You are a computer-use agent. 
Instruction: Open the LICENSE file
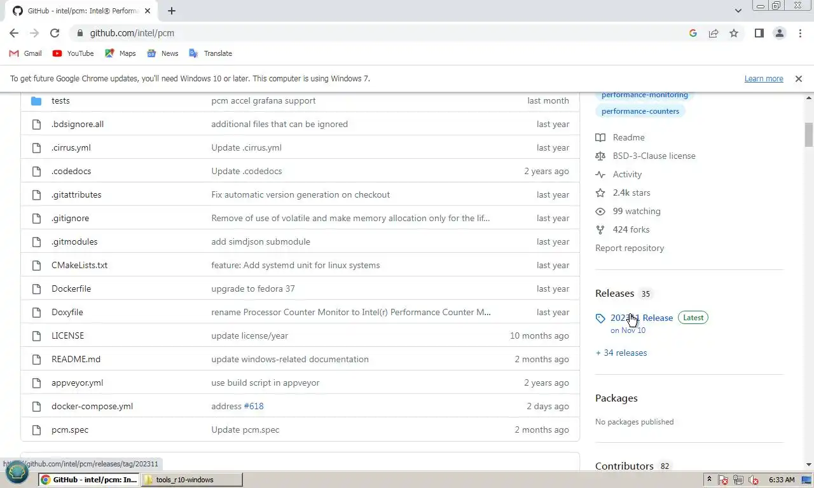67,335
